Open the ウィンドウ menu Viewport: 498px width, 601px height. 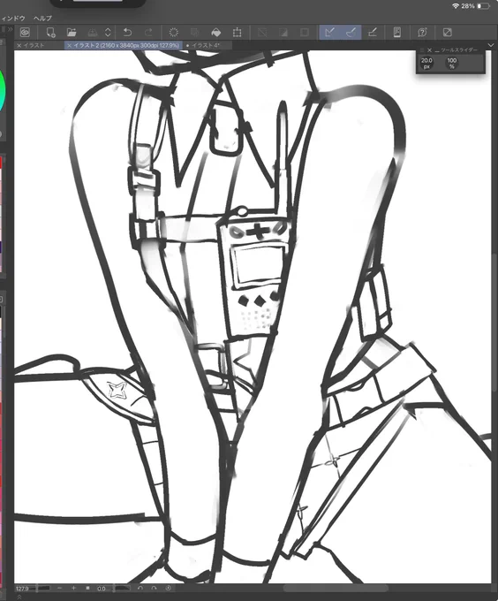[12, 18]
